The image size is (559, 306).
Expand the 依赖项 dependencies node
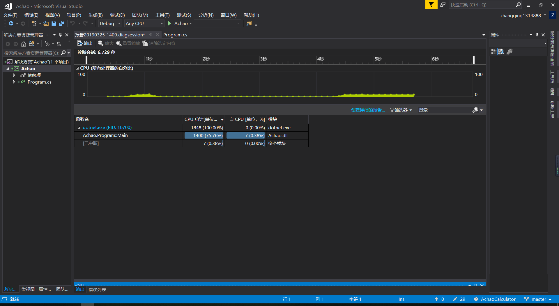pyautogui.click(x=14, y=75)
